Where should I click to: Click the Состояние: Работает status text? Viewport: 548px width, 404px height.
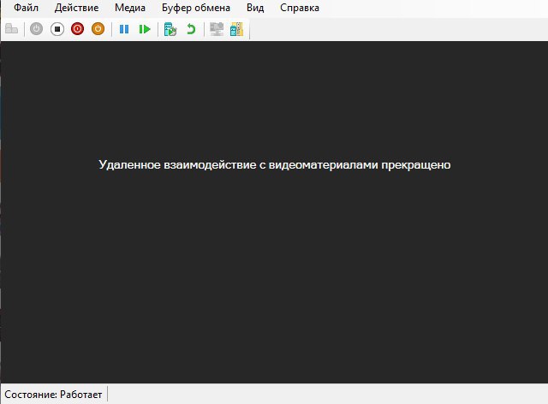[53, 395]
